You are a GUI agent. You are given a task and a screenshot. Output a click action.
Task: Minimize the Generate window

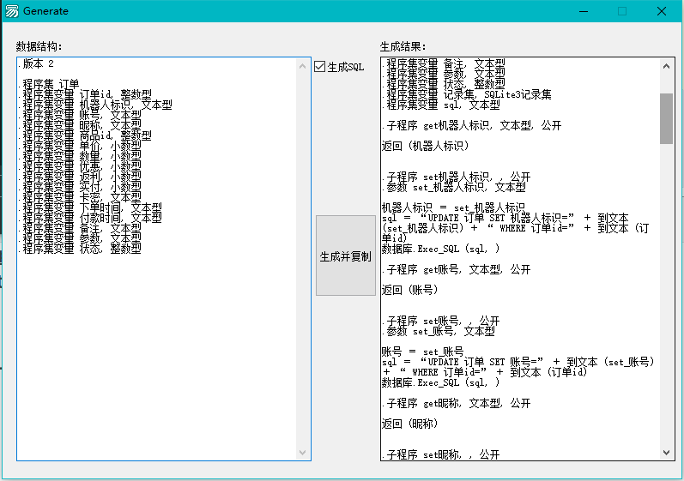point(583,11)
